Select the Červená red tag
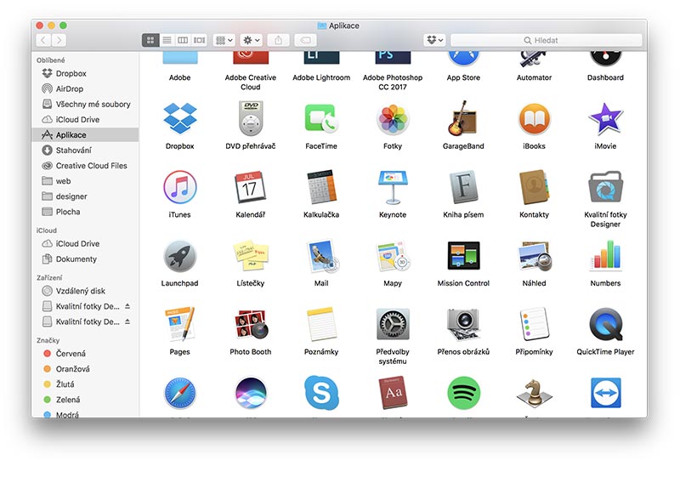680x483 pixels. coord(86,353)
